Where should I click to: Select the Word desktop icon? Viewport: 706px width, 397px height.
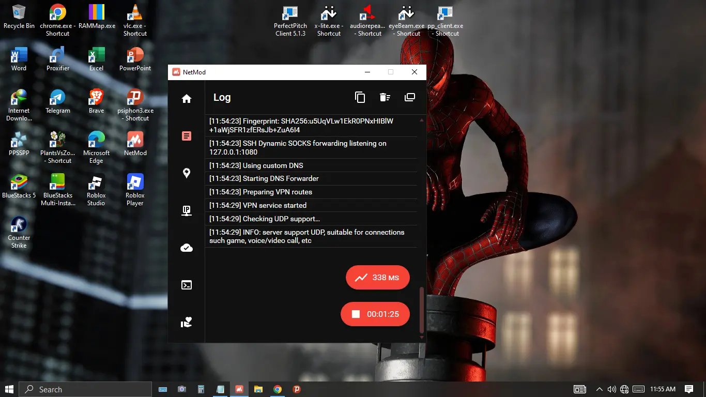click(19, 59)
